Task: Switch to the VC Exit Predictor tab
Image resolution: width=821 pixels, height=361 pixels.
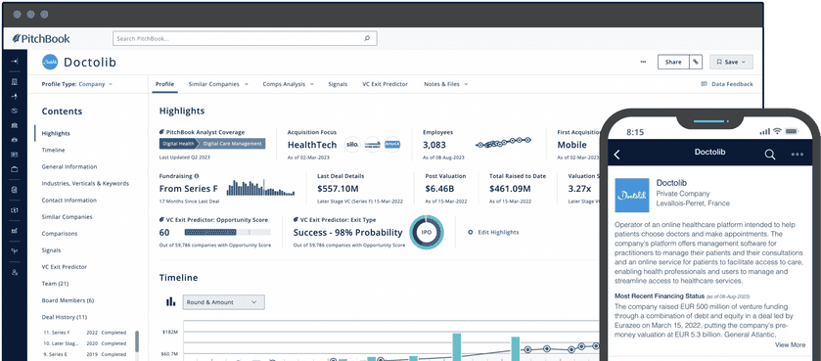Action: tap(385, 84)
